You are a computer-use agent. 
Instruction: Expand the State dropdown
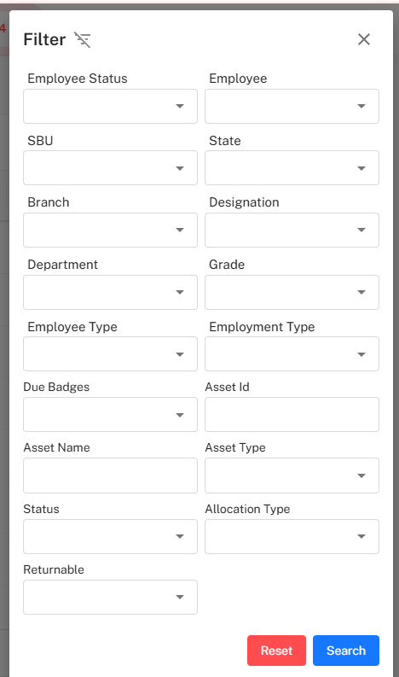pyautogui.click(x=292, y=168)
